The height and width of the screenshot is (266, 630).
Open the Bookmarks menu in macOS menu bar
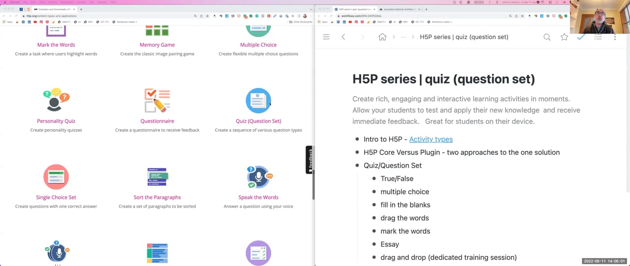tap(67, 2)
